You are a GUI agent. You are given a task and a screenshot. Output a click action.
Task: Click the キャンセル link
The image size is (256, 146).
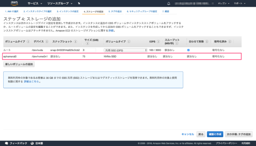click(188, 134)
